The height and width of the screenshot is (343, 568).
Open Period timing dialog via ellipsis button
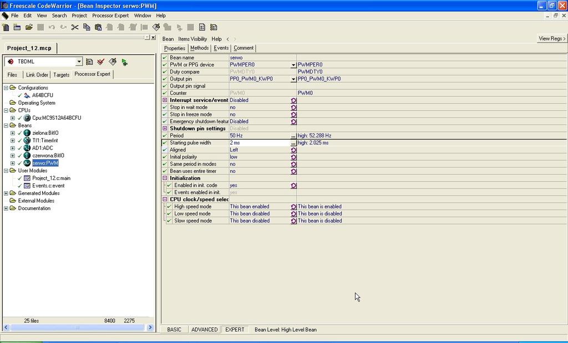pos(293,136)
